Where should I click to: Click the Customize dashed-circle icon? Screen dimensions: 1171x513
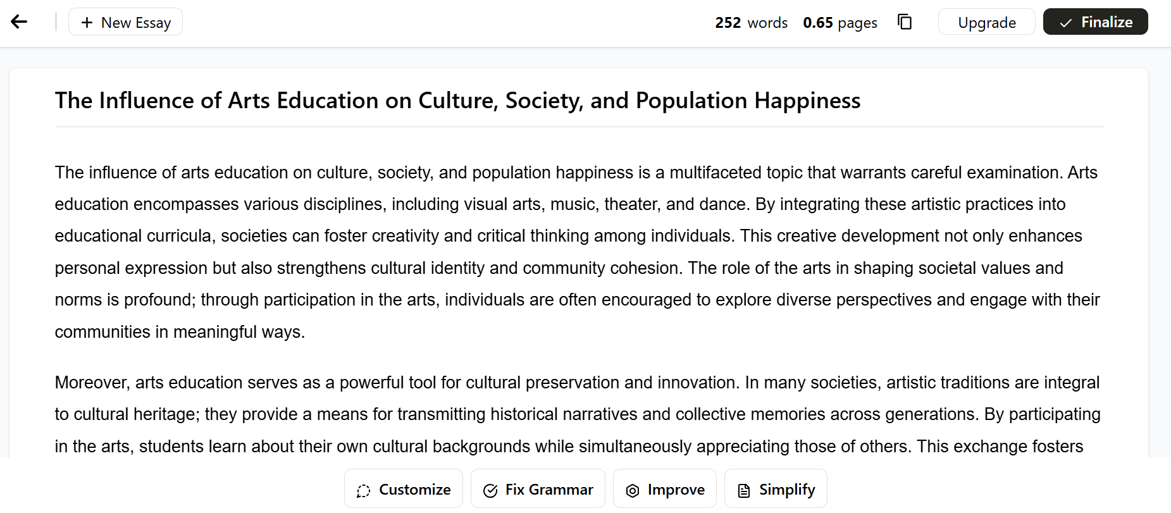pos(364,490)
